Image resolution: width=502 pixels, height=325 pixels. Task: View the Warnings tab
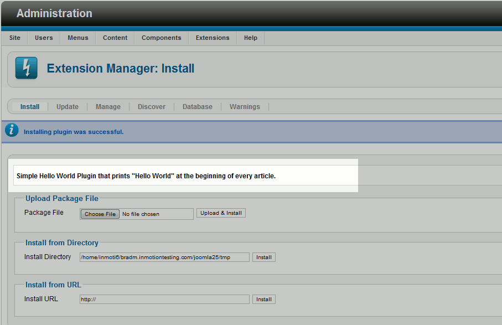245,107
